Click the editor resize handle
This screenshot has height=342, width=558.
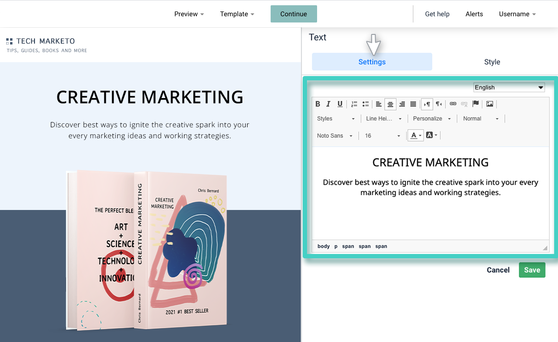coord(545,248)
